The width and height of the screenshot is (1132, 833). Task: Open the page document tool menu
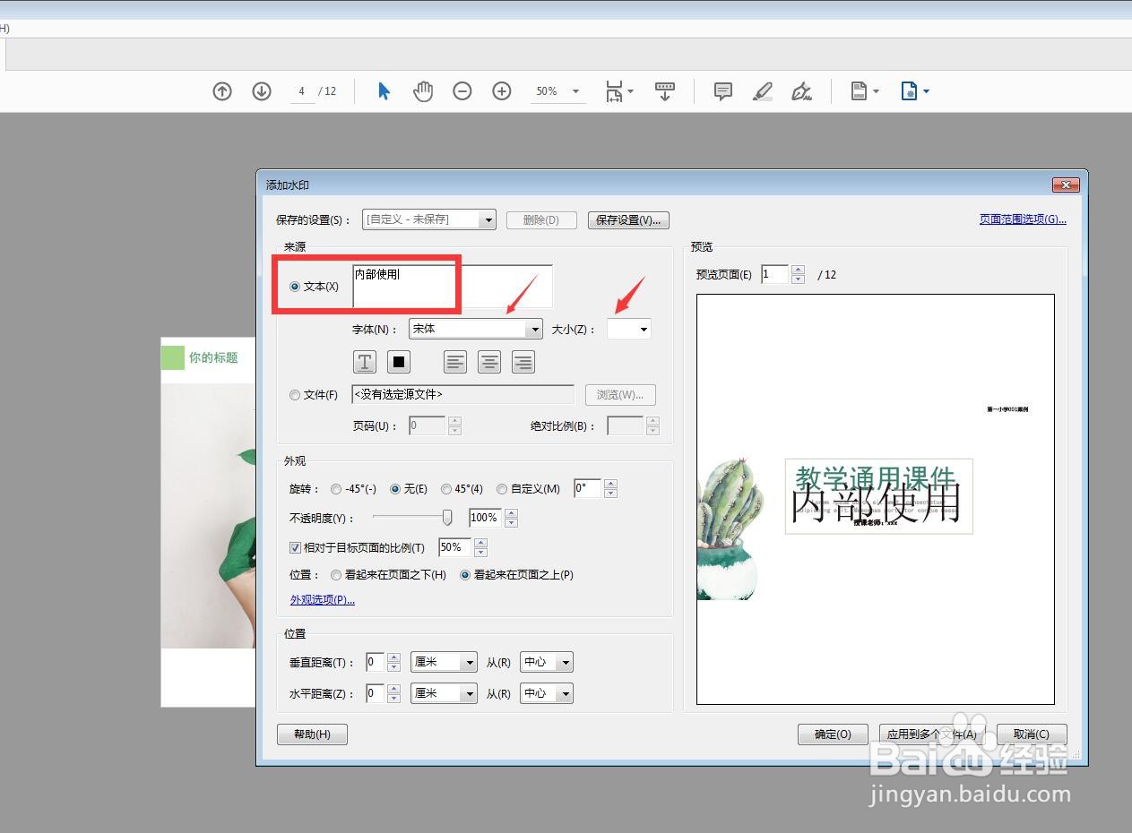(864, 91)
